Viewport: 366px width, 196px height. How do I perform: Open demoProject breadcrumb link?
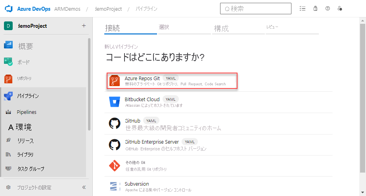coord(108,9)
